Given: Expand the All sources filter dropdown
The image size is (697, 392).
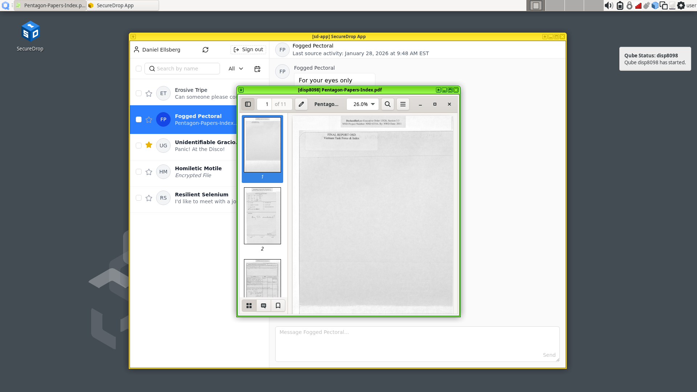Looking at the screenshot, I should pos(236,69).
